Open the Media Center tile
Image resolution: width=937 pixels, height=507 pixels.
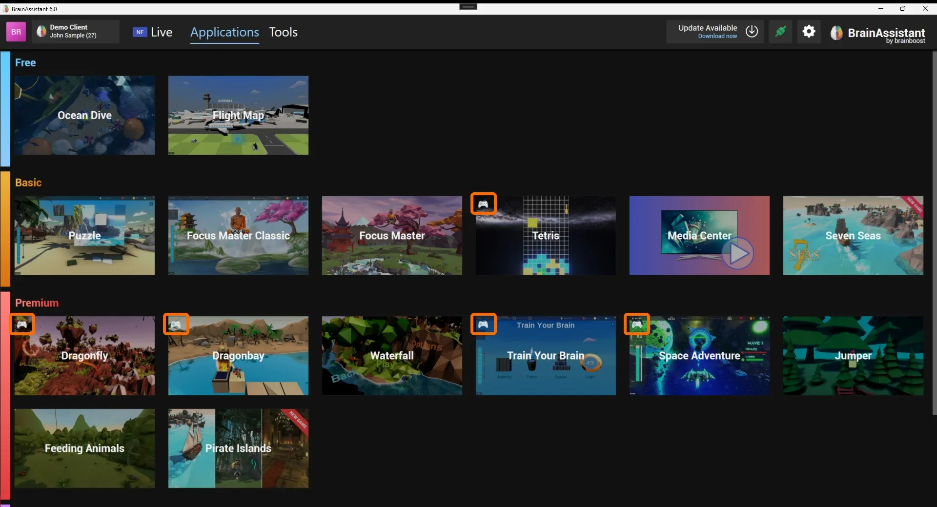tap(699, 236)
